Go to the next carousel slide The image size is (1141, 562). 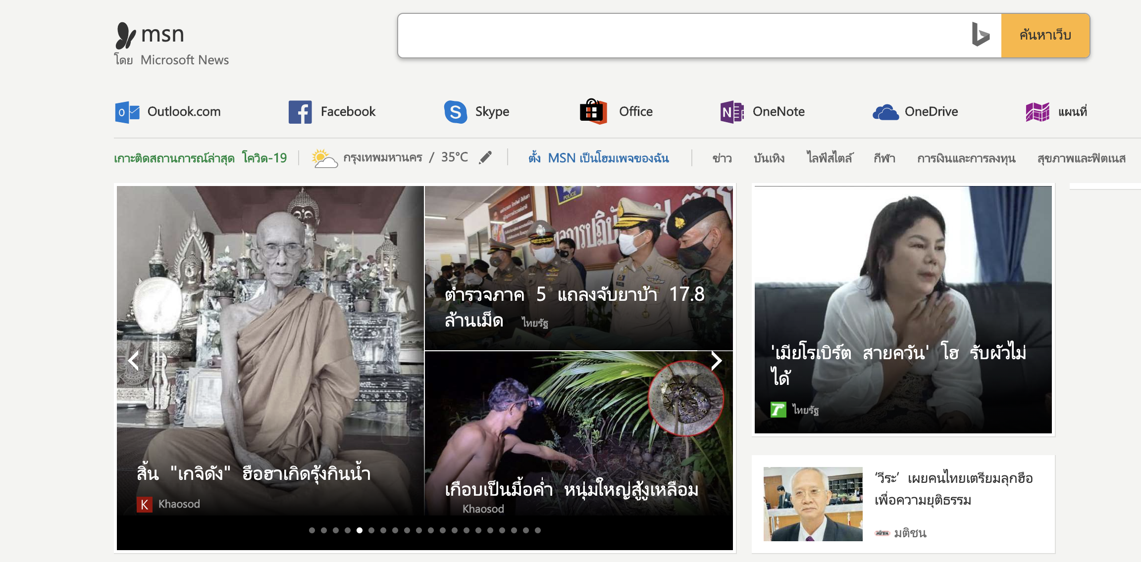pos(716,361)
